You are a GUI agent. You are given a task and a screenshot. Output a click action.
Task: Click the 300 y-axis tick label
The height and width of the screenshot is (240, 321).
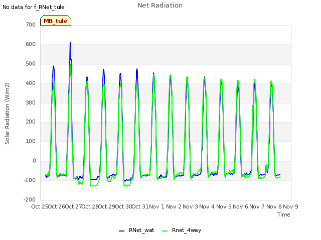click(31, 102)
